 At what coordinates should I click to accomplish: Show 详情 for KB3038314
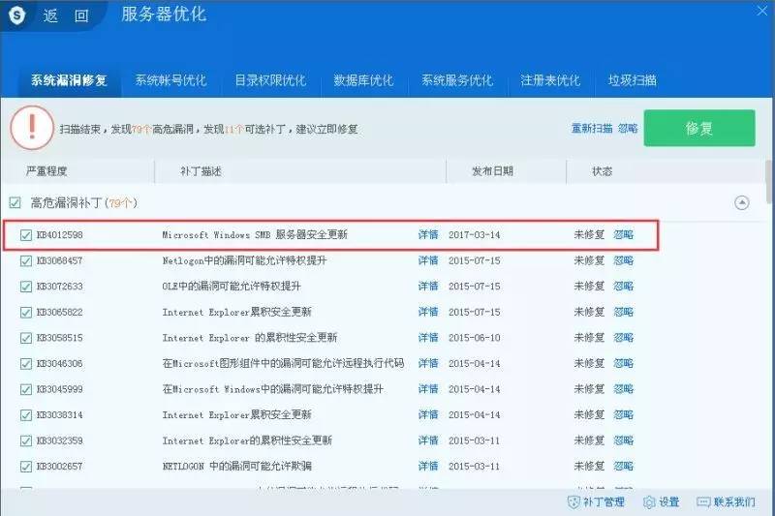tap(428, 414)
